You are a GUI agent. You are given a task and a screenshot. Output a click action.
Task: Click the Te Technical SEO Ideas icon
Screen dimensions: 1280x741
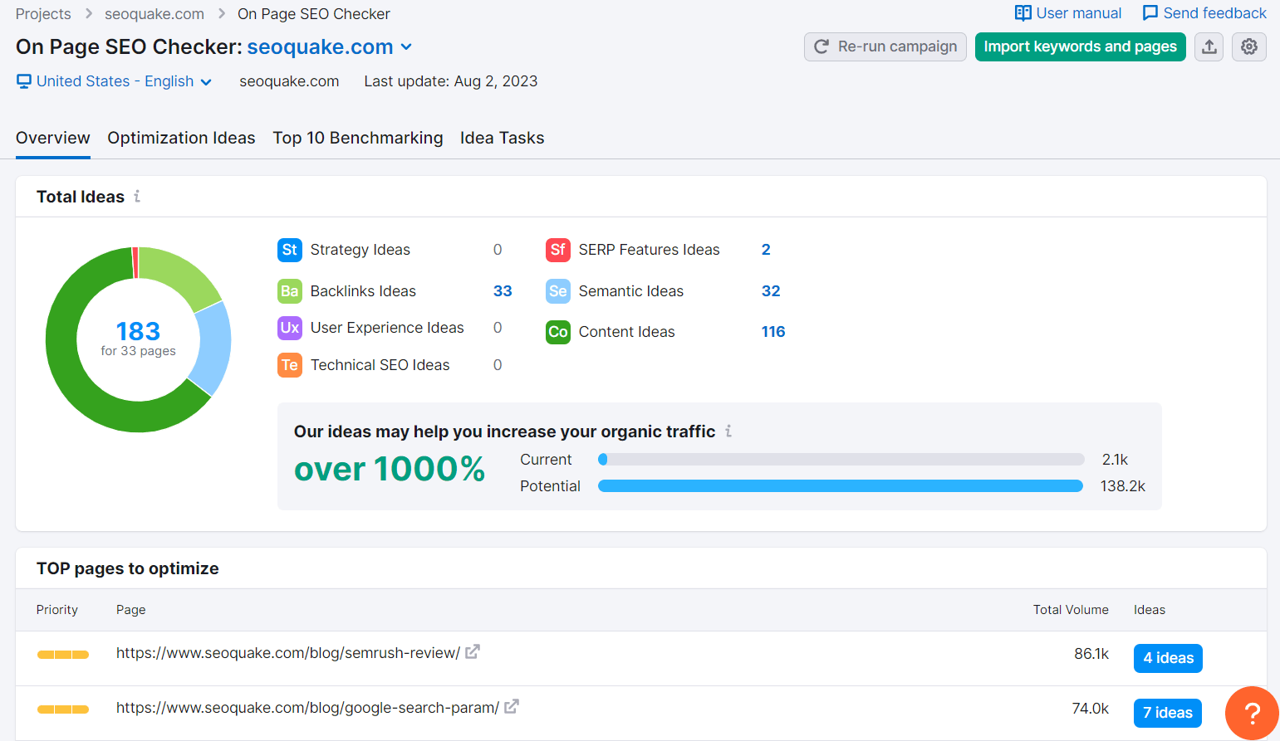coord(290,365)
